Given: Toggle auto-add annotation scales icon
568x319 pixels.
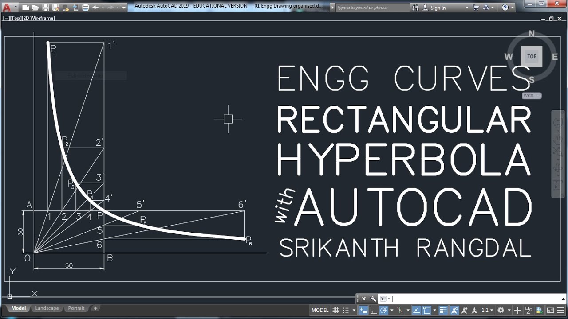Looking at the screenshot, I should (x=465, y=310).
